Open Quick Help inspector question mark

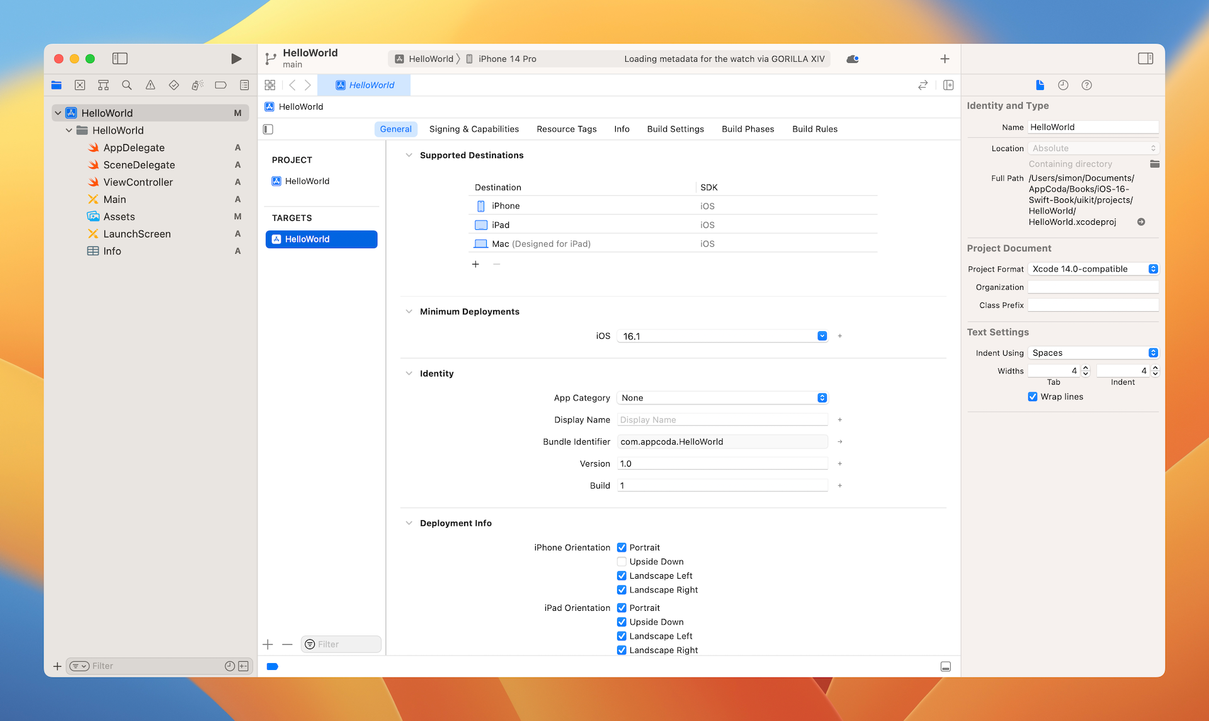pos(1086,85)
